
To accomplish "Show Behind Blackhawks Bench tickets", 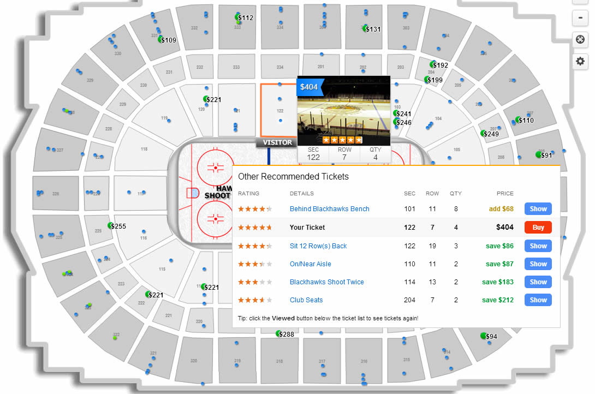I will pyautogui.click(x=538, y=208).
